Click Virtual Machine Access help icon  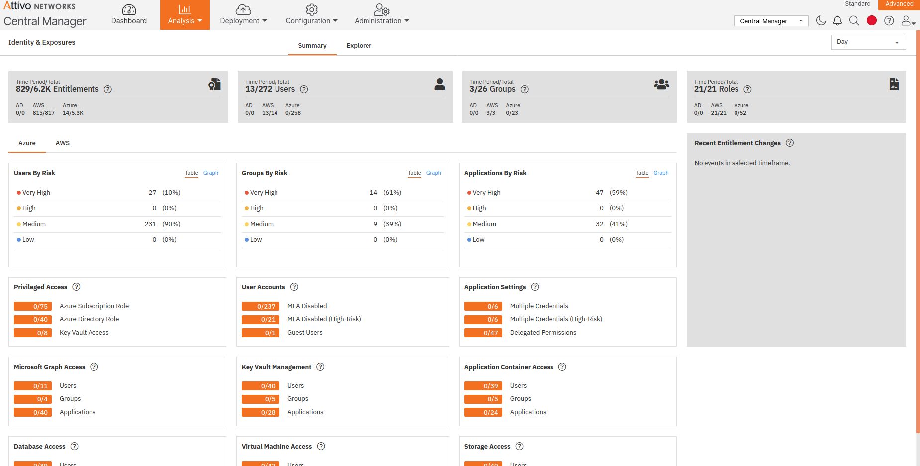point(321,446)
